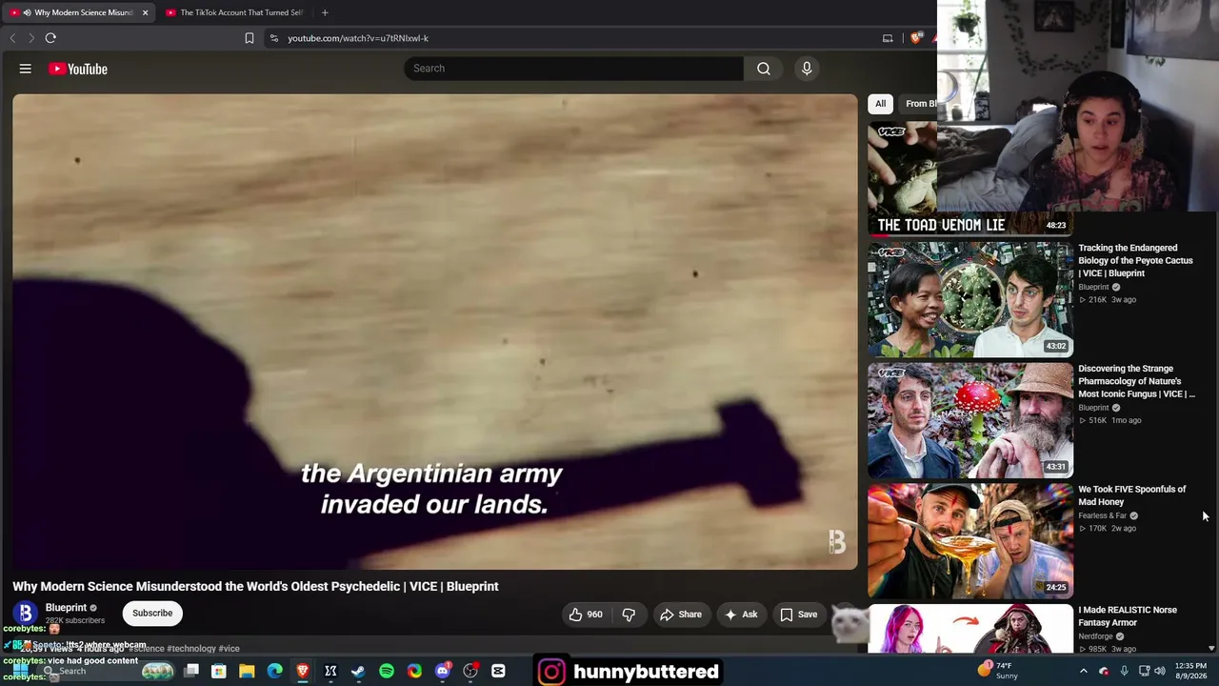1219x686 pixels.
Task: Open the red mushroom video thumbnail
Action: pos(970,420)
